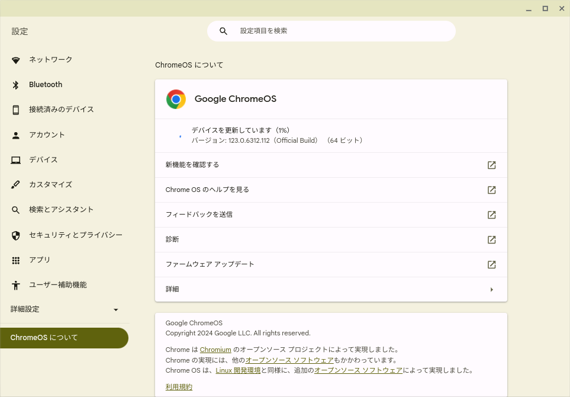Click the update progress spinner indicator
The width and height of the screenshot is (570, 397).
click(x=181, y=136)
